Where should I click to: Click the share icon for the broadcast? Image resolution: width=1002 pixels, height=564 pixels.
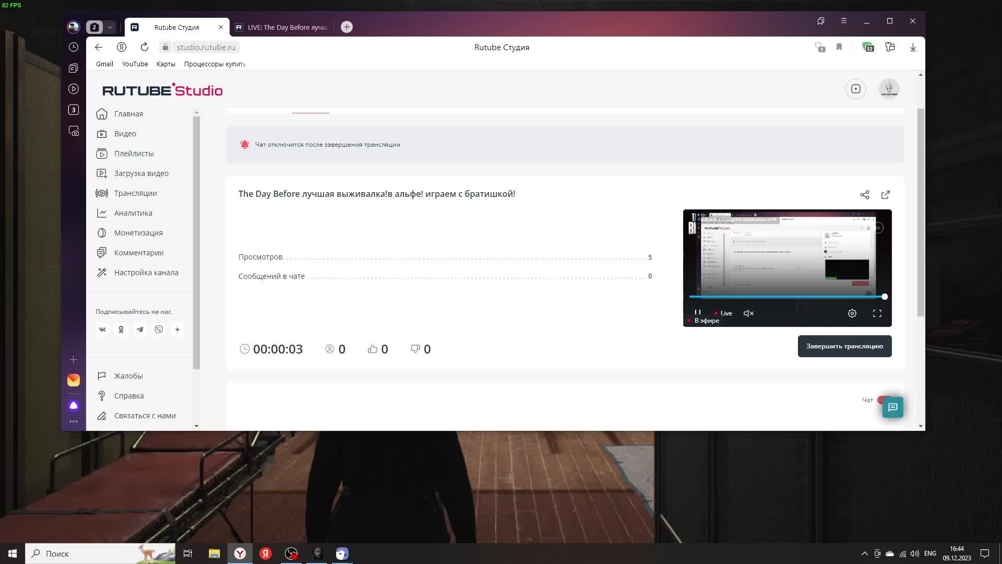click(865, 195)
